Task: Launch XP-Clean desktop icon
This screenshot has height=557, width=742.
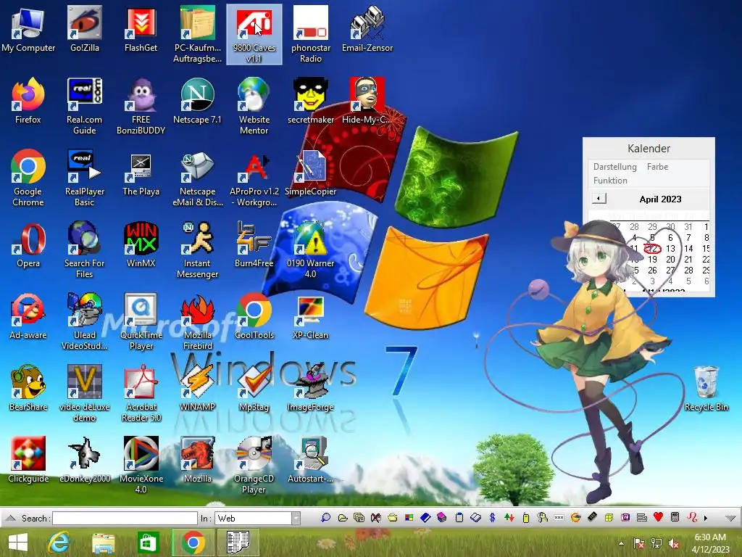Action: (x=310, y=316)
